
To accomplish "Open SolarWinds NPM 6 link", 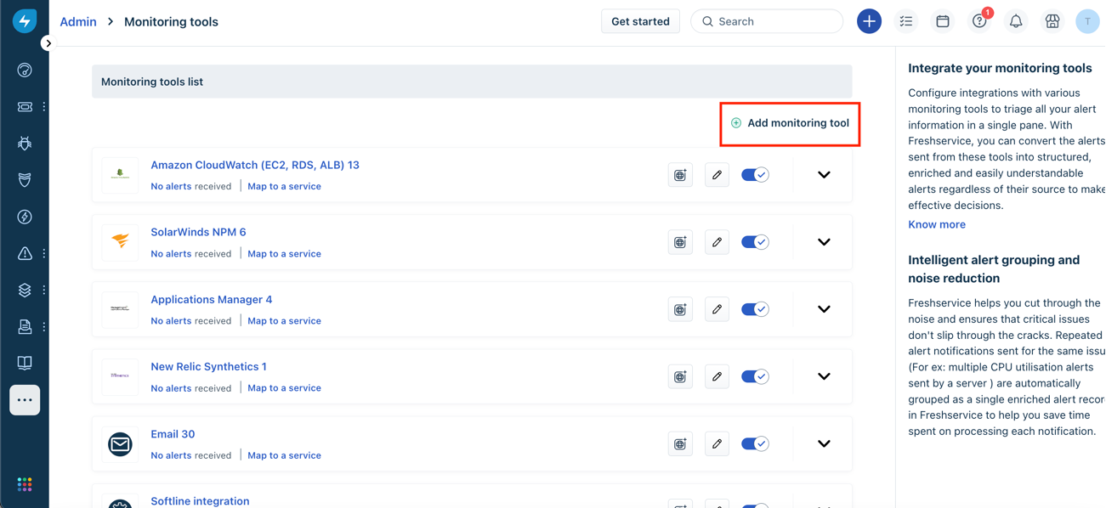I will pos(198,232).
